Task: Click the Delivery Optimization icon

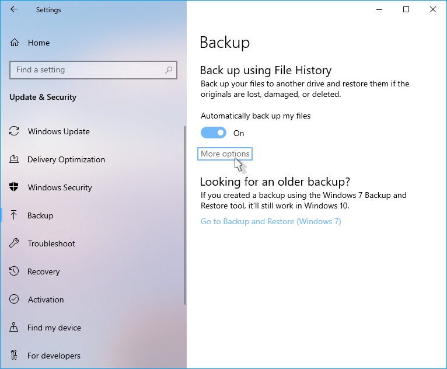Action: (x=15, y=159)
